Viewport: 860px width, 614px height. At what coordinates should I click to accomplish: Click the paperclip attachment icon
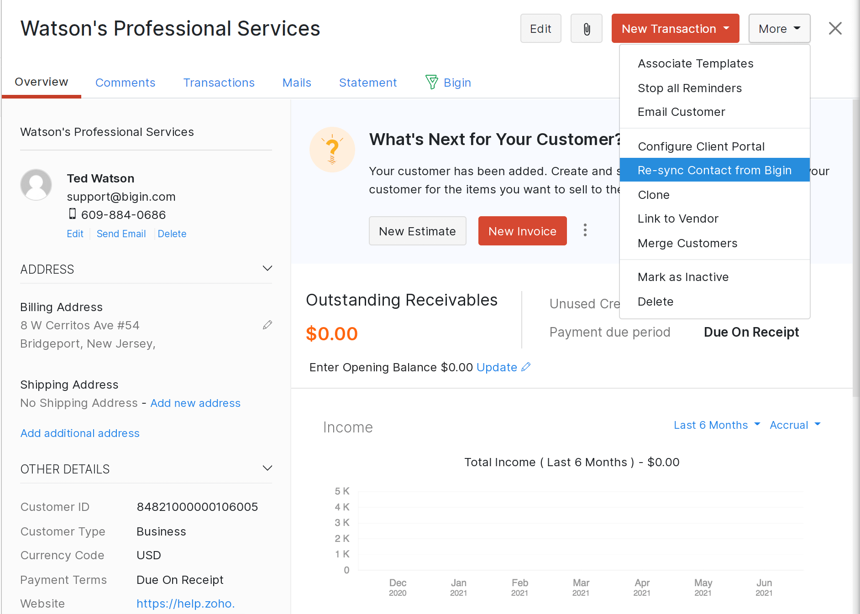point(587,29)
